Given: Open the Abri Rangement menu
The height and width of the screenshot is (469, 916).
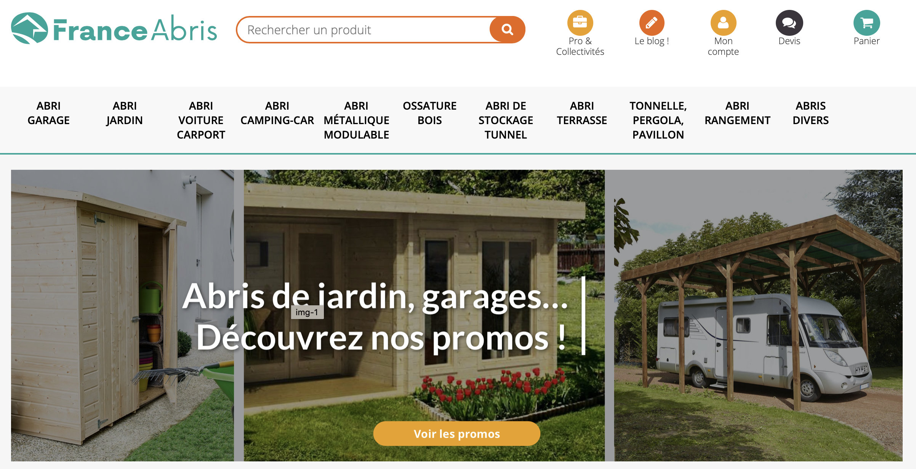Looking at the screenshot, I should (x=737, y=113).
